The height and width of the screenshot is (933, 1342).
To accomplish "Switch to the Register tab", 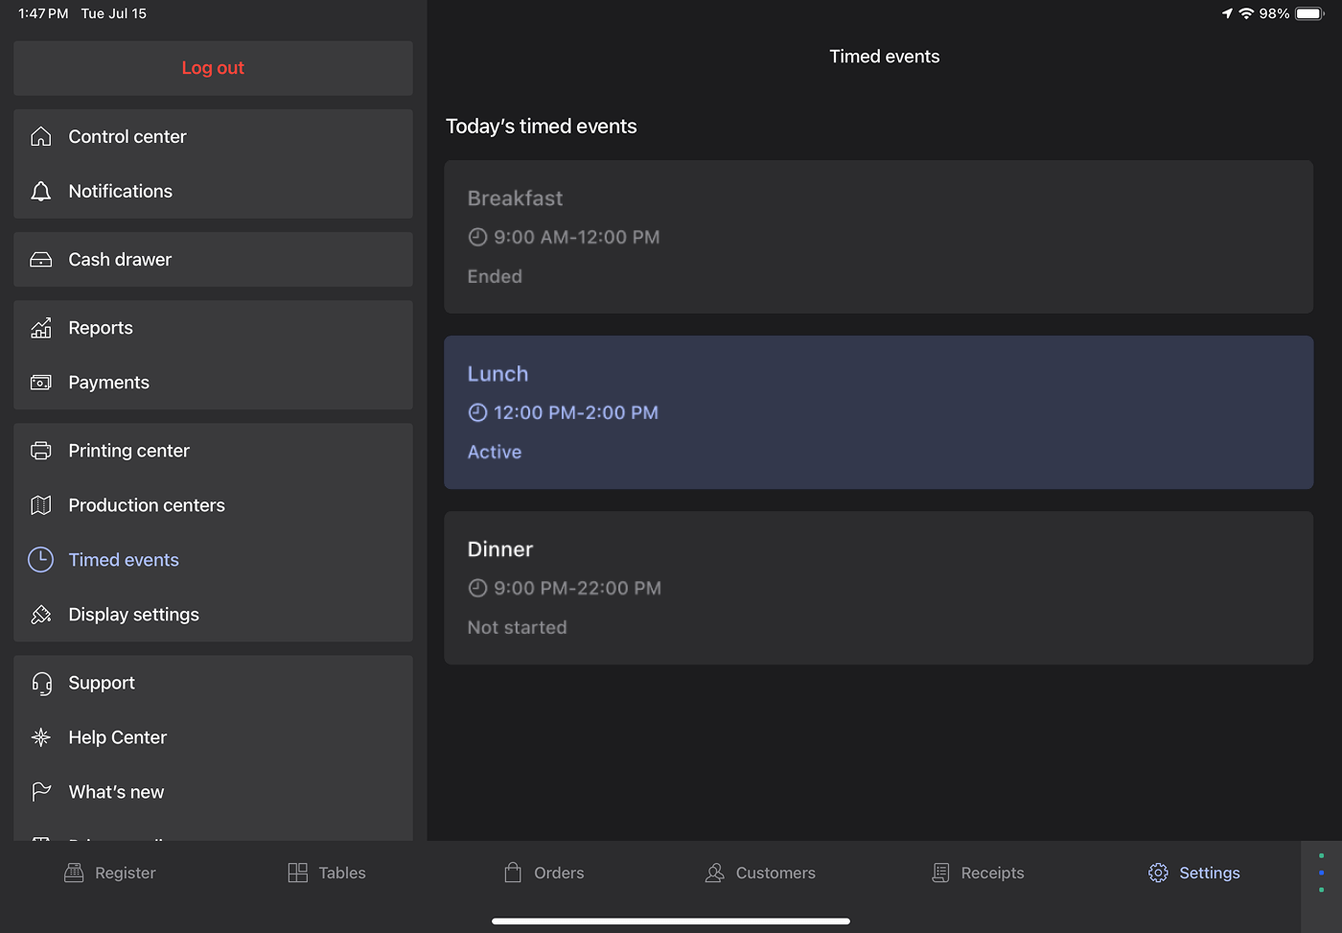I will tap(110, 873).
